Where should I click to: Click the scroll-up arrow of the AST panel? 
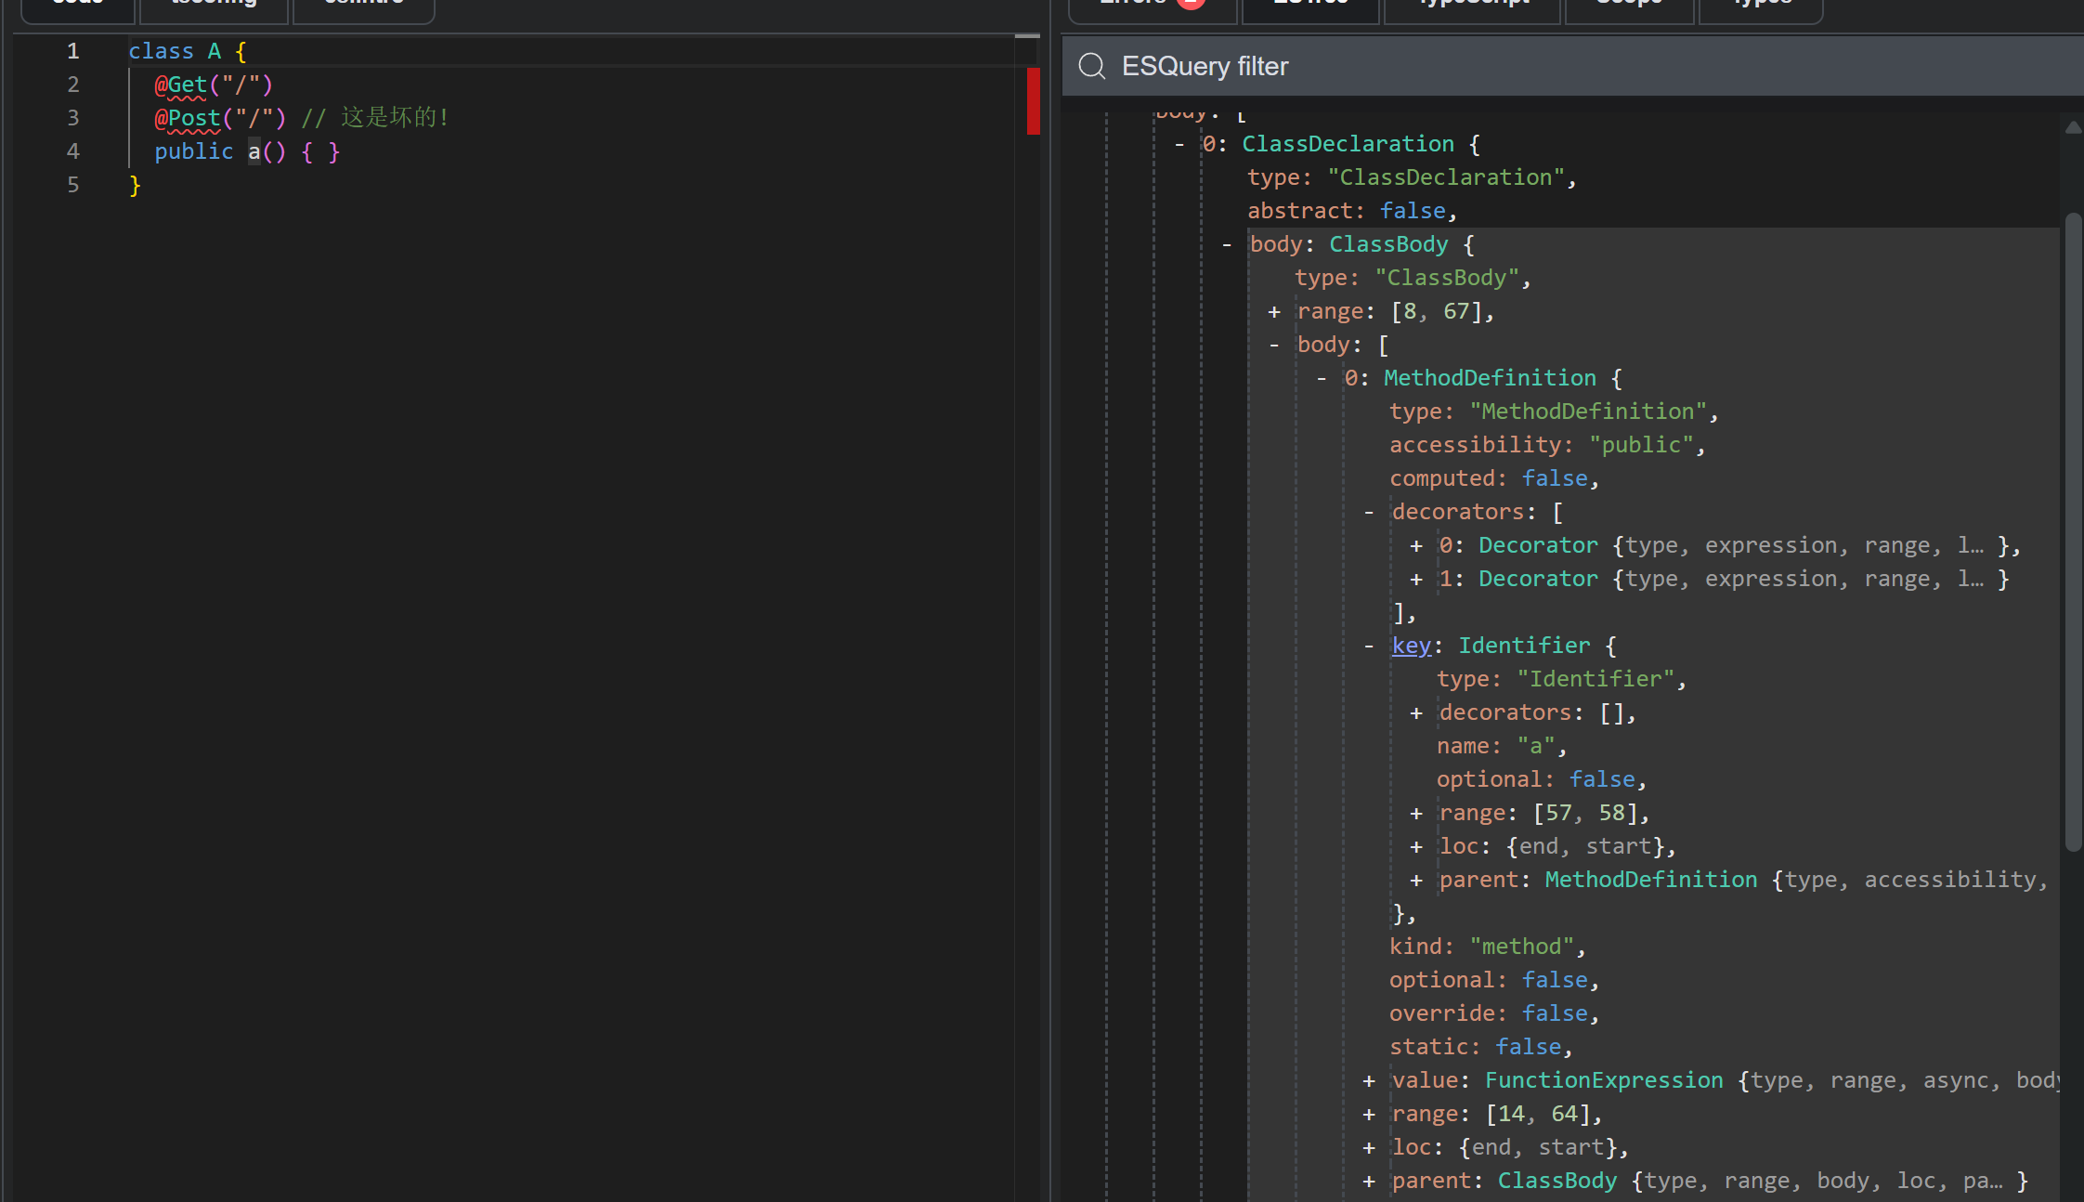(x=2073, y=128)
